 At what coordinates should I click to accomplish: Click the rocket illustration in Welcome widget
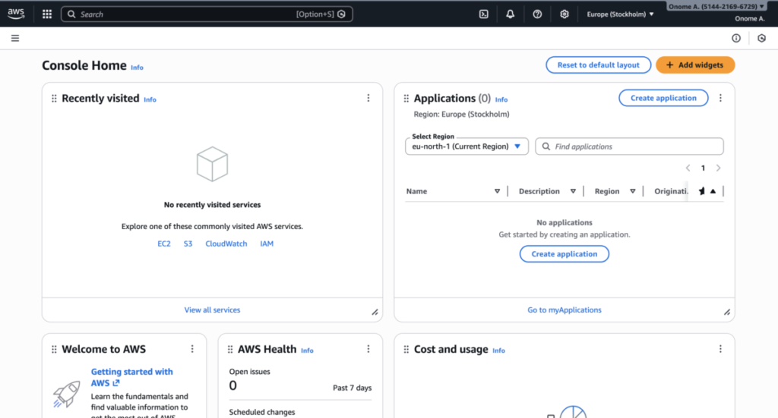click(x=67, y=394)
